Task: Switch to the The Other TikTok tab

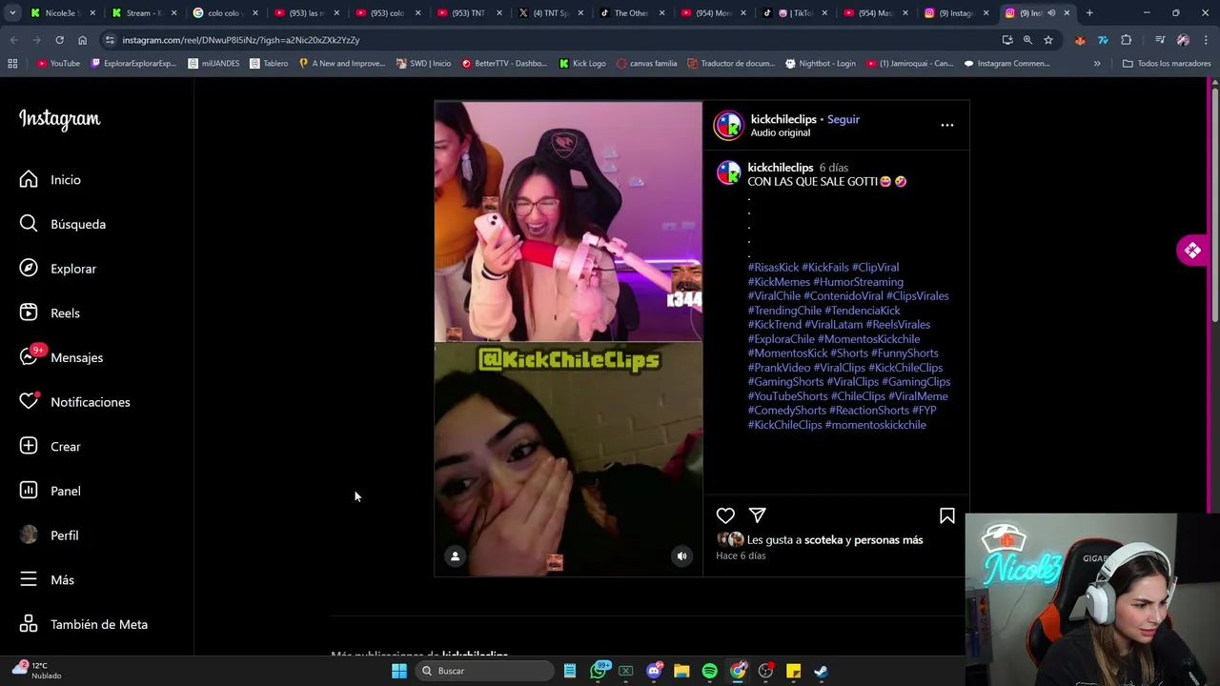Action: point(631,13)
